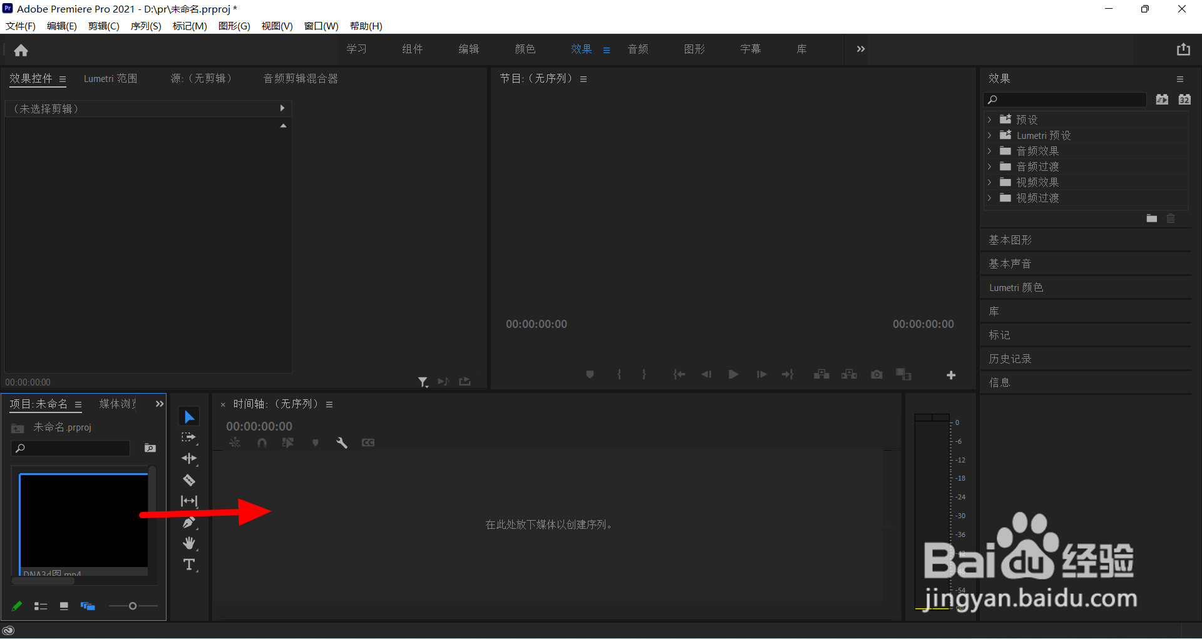
Task: Click Effect Controls export icon
Action: pyautogui.click(x=465, y=381)
